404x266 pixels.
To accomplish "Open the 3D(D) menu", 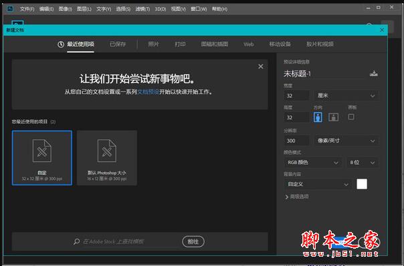I will click(161, 9).
